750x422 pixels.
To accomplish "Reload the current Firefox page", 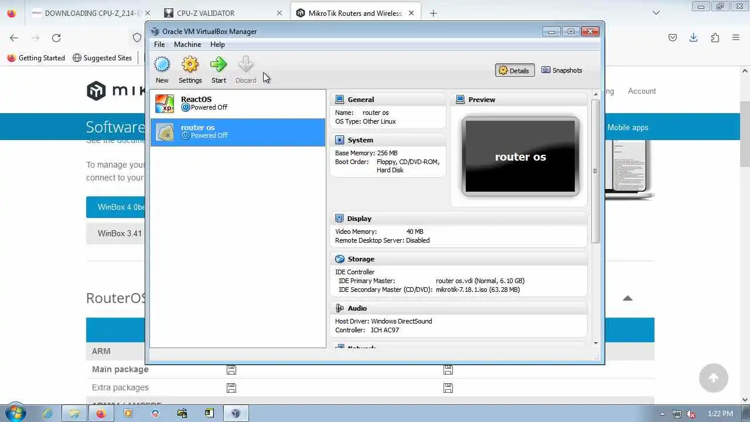I will coord(56,38).
